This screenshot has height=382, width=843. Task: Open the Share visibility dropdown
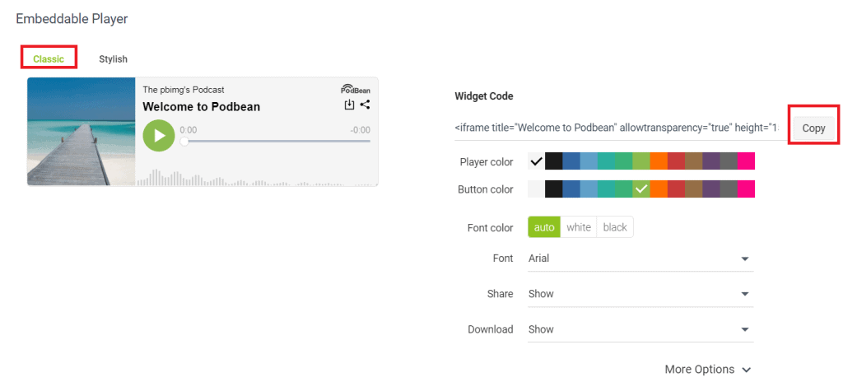[640, 294]
